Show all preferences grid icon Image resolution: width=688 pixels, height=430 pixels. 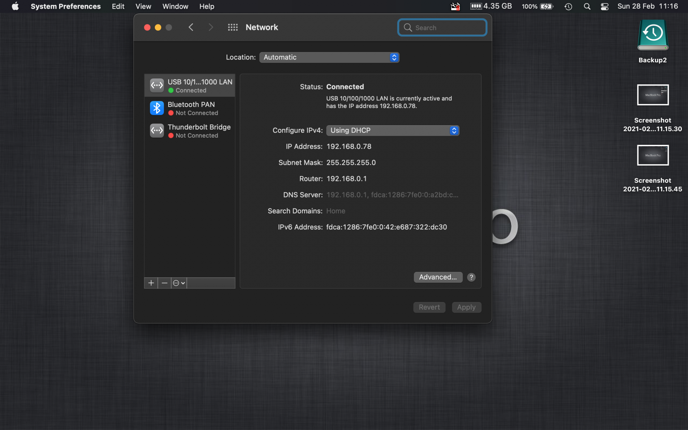(233, 28)
